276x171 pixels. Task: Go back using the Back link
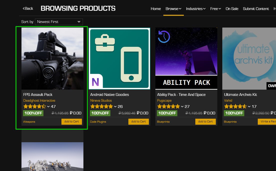(x=28, y=9)
